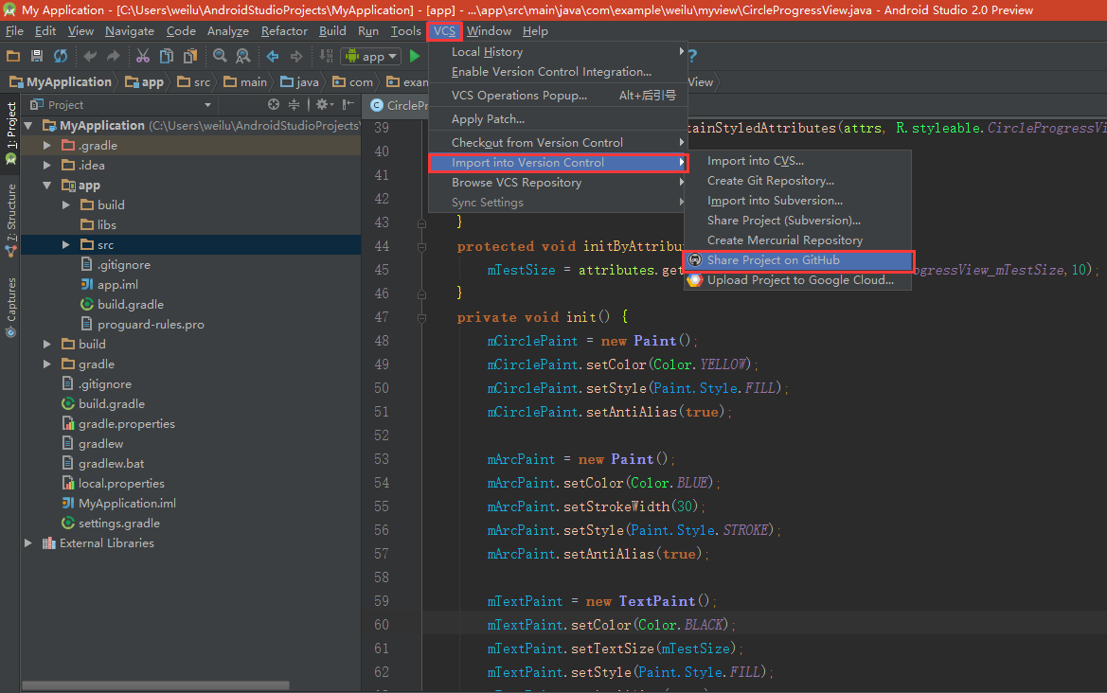Screen dimensions: 1107x693
Task: Click the Open folder toolbar icon
Action: (x=12, y=56)
